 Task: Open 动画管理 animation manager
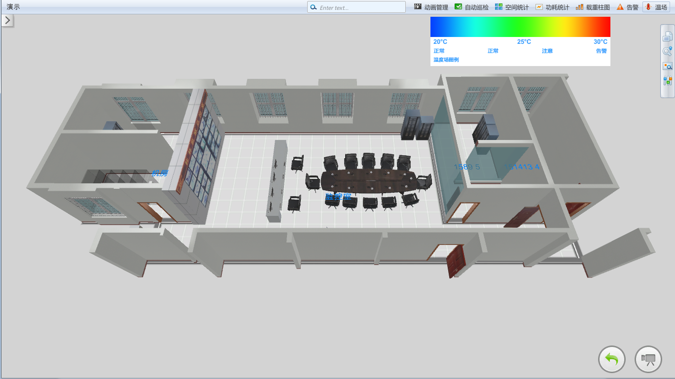[431, 7]
